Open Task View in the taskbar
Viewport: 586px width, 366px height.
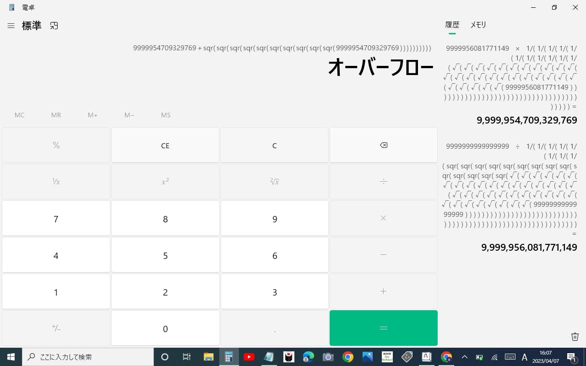click(x=186, y=357)
